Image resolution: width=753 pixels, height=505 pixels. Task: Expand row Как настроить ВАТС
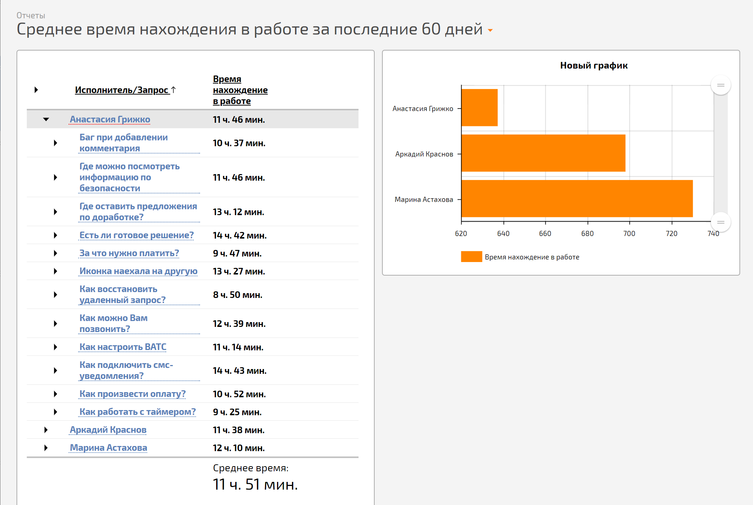coord(55,347)
